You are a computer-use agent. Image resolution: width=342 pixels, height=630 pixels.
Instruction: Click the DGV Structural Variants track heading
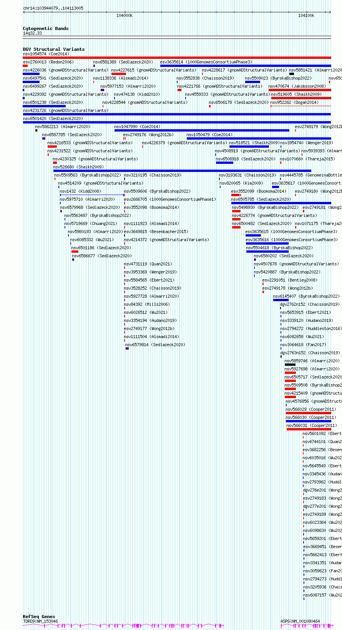(x=54, y=49)
